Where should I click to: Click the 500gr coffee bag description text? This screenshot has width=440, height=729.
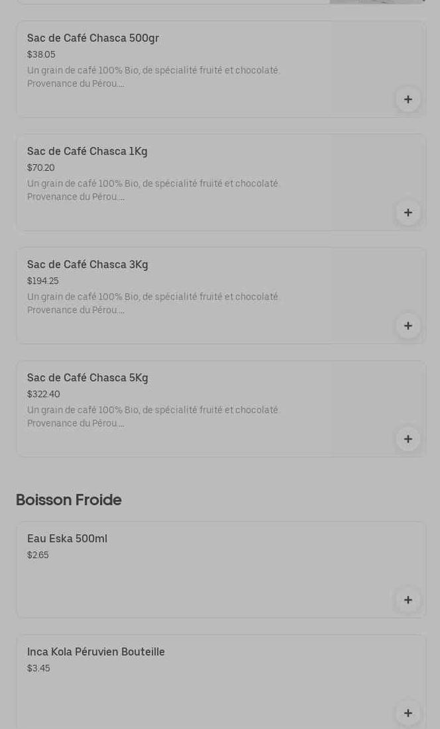pos(153,77)
